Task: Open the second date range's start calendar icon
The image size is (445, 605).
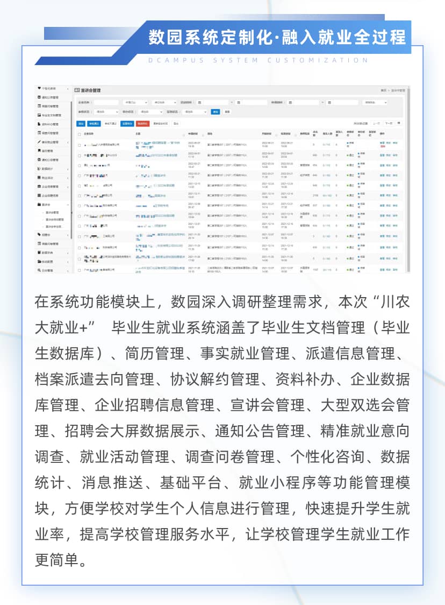Action: [290, 103]
